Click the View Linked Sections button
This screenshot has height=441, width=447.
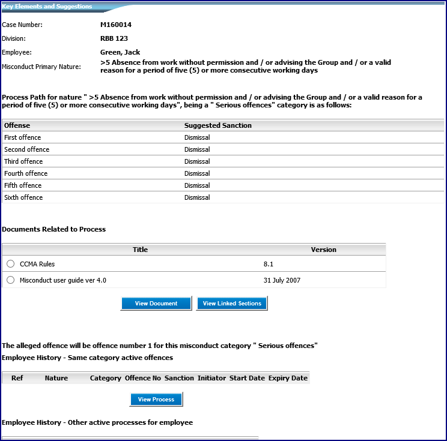coord(232,303)
